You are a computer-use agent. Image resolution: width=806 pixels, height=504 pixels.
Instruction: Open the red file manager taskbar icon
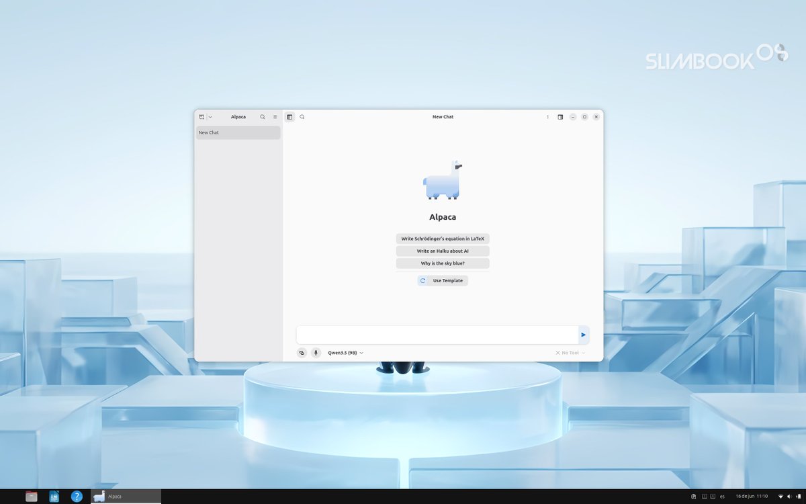tap(32, 497)
